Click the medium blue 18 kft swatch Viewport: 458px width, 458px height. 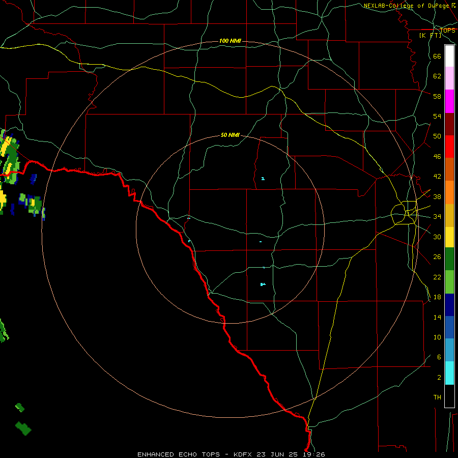point(449,327)
